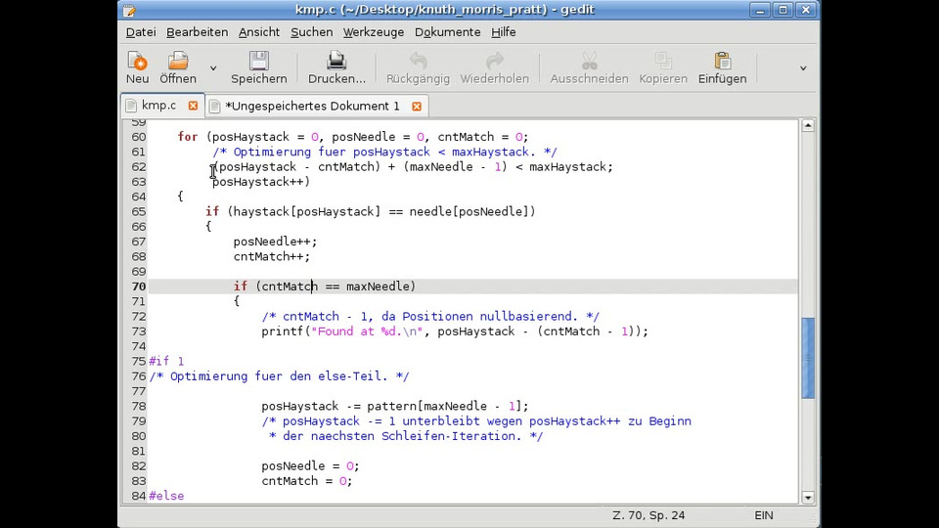The width and height of the screenshot is (939, 528).
Task: Expand the Öffnen recent files dropdown arrow
Action: tap(213, 68)
